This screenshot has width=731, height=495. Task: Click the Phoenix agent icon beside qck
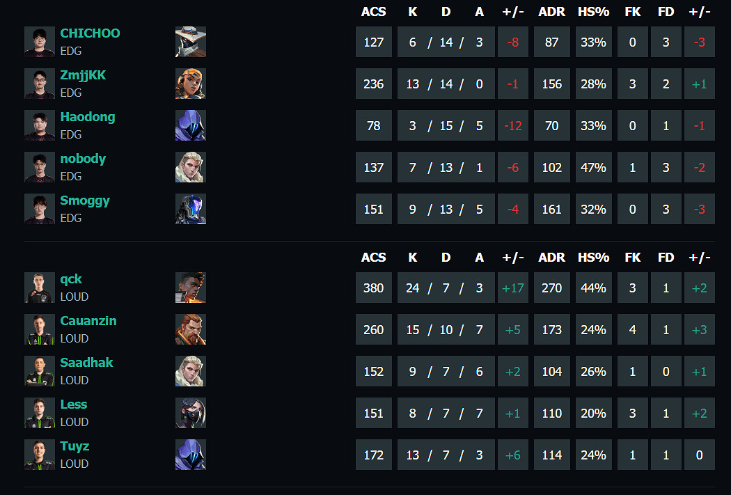coord(190,288)
